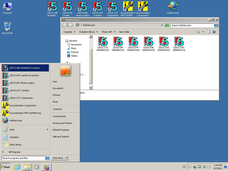Open Control Panel from Start menu

(x=59, y=116)
